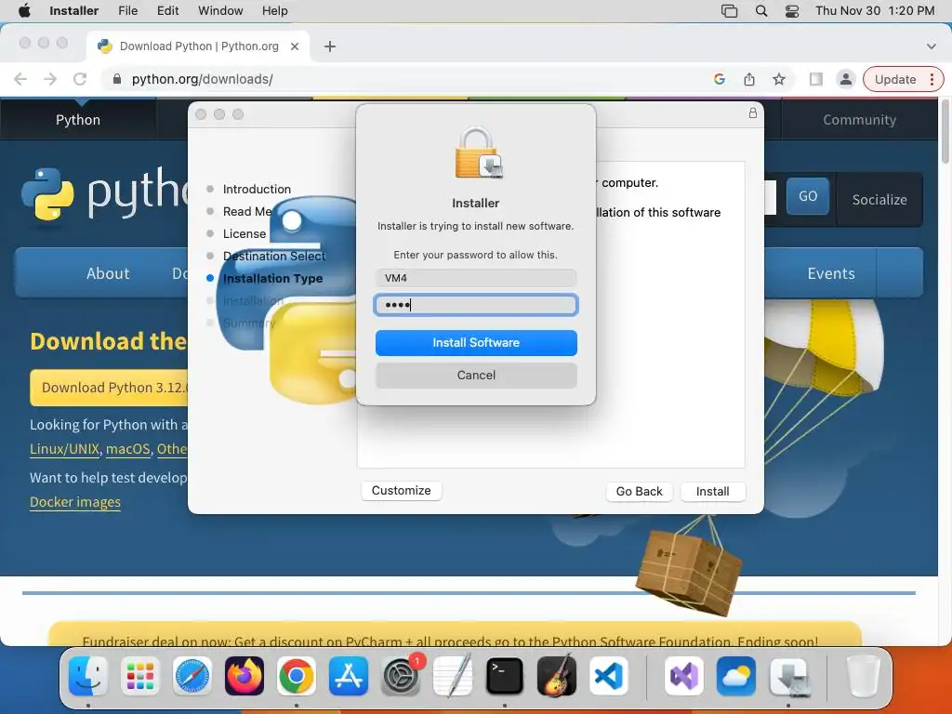Open the Window menu

pos(220,11)
